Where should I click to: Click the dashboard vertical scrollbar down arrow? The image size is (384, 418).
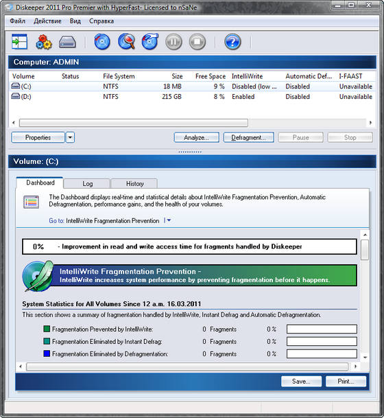pos(365,357)
